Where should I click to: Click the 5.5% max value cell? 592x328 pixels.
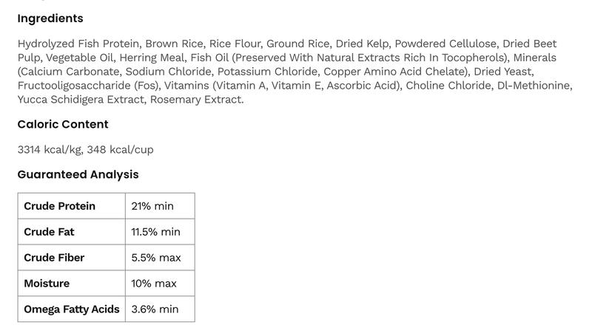[x=156, y=258]
